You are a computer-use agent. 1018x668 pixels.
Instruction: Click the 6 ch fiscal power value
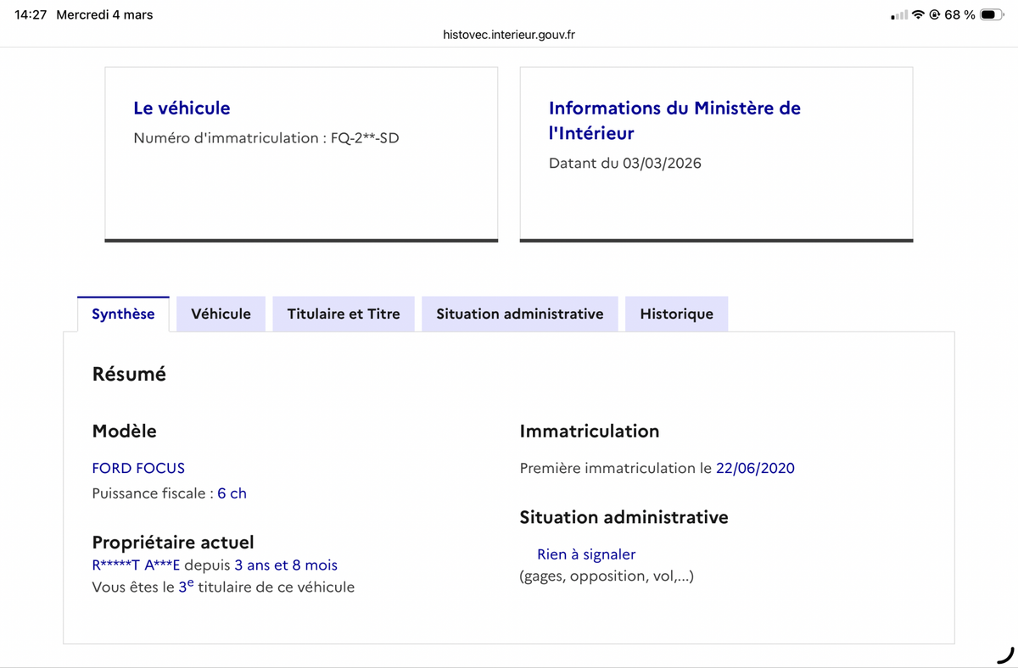pyautogui.click(x=232, y=493)
